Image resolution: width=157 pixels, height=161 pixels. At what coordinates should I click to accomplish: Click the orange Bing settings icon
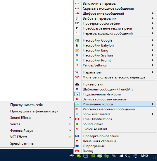[77, 50]
